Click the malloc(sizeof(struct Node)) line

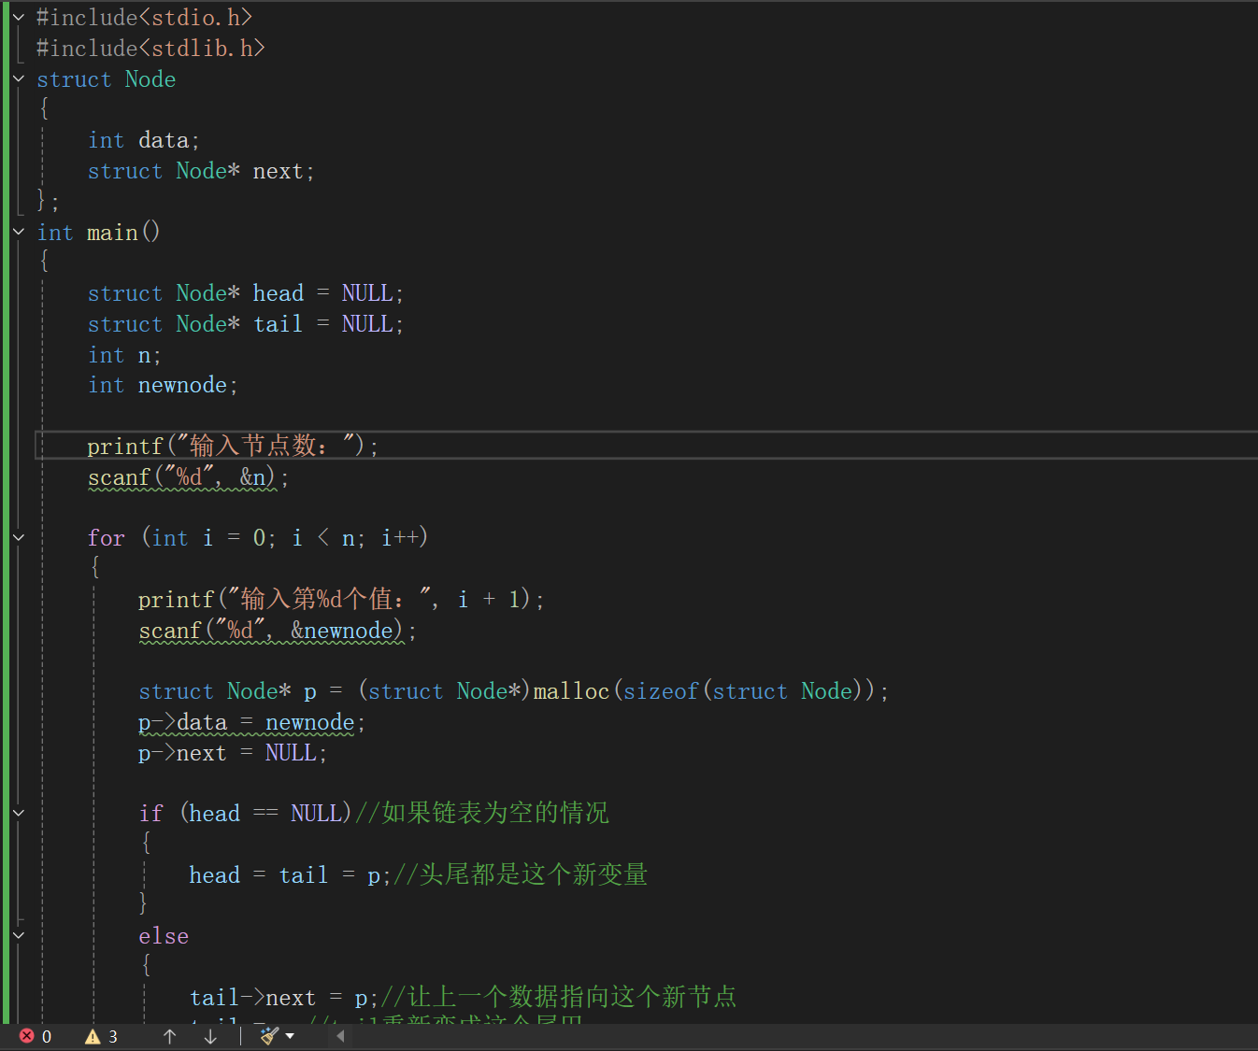coord(513,691)
